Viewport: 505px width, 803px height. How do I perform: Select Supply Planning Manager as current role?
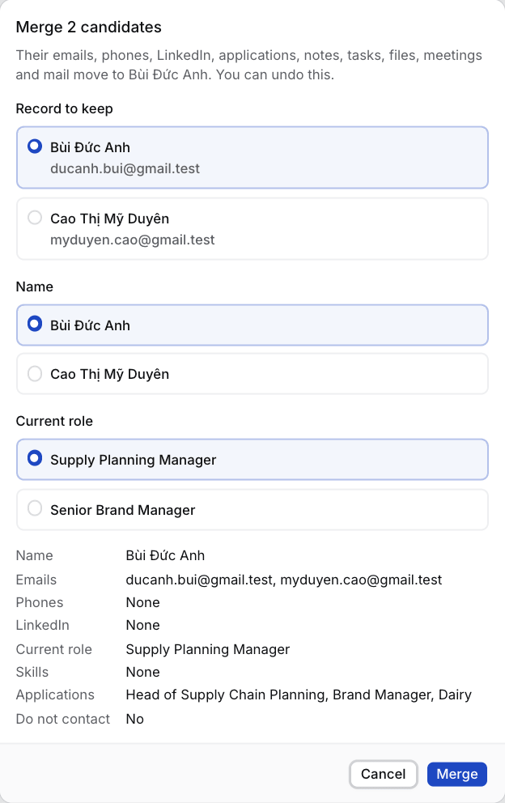click(x=252, y=459)
